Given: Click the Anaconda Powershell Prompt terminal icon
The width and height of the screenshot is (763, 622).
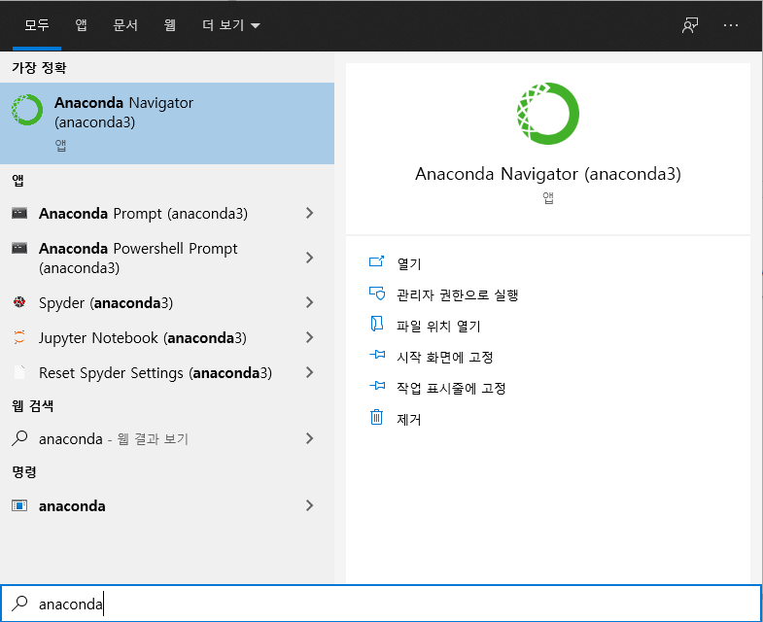Looking at the screenshot, I should [x=19, y=248].
